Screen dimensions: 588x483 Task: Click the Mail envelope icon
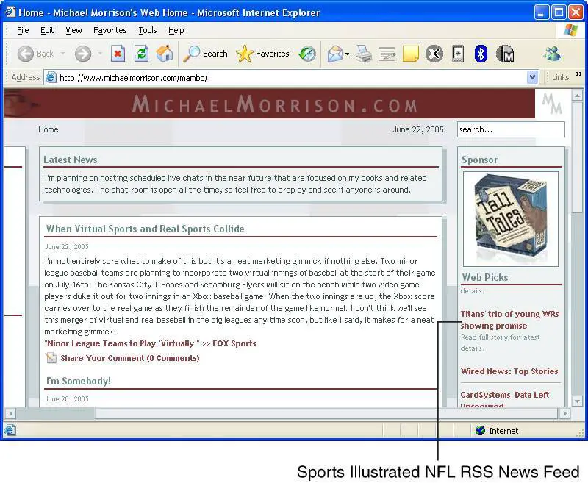click(x=335, y=54)
